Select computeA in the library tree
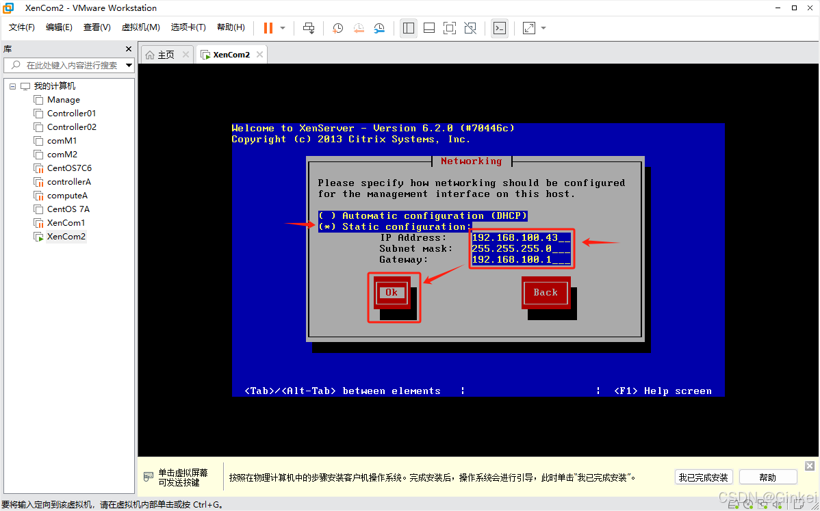Image resolution: width=820 pixels, height=511 pixels. pyautogui.click(x=67, y=196)
